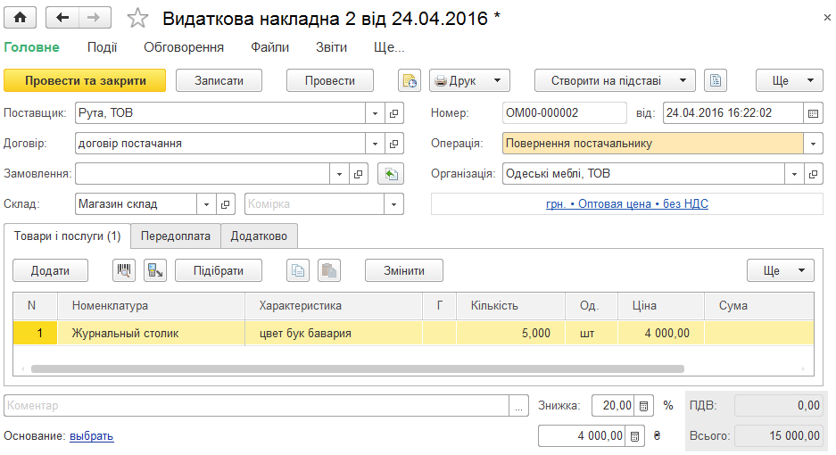Go to the home page icon

pyautogui.click(x=21, y=18)
